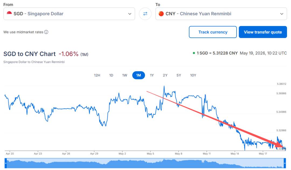Expand the CNY To currency dropdown

(282, 14)
